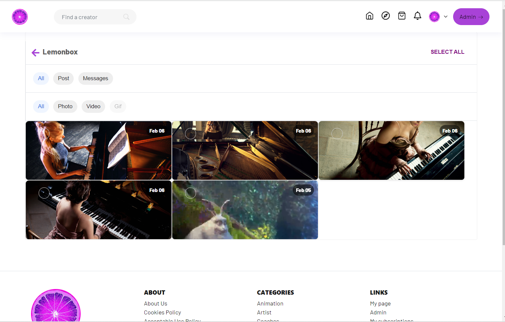Image resolution: width=505 pixels, height=322 pixels.
Task: Click the Find a creator search field
Action: point(95,17)
